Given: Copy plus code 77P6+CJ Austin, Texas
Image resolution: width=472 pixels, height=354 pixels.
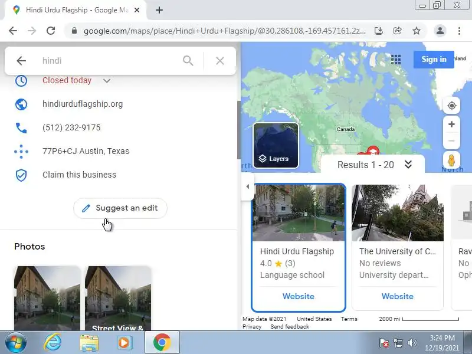Looking at the screenshot, I should point(86,151).
